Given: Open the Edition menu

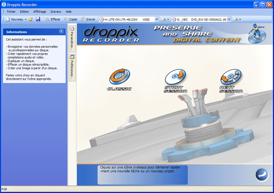Looking at the screenshot, I should (x=24, y=11).
